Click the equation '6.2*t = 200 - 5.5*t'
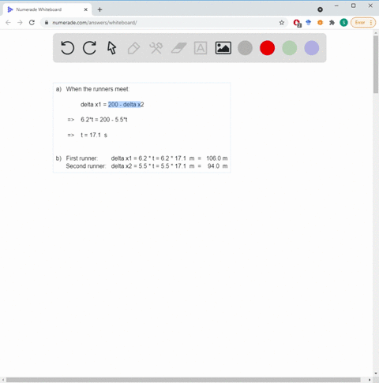379x383 pixels. pyautogui.click(x=104, y=120)
